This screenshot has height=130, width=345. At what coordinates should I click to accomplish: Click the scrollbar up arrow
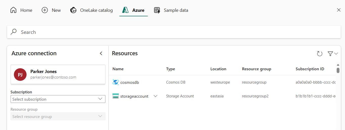point(338,65)
